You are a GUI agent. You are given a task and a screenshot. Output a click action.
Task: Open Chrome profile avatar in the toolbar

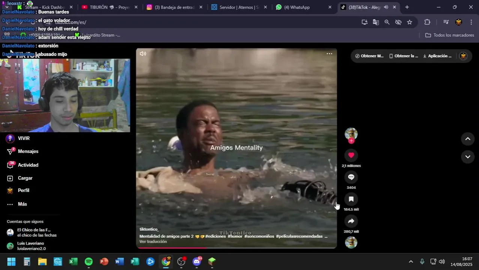458,22
